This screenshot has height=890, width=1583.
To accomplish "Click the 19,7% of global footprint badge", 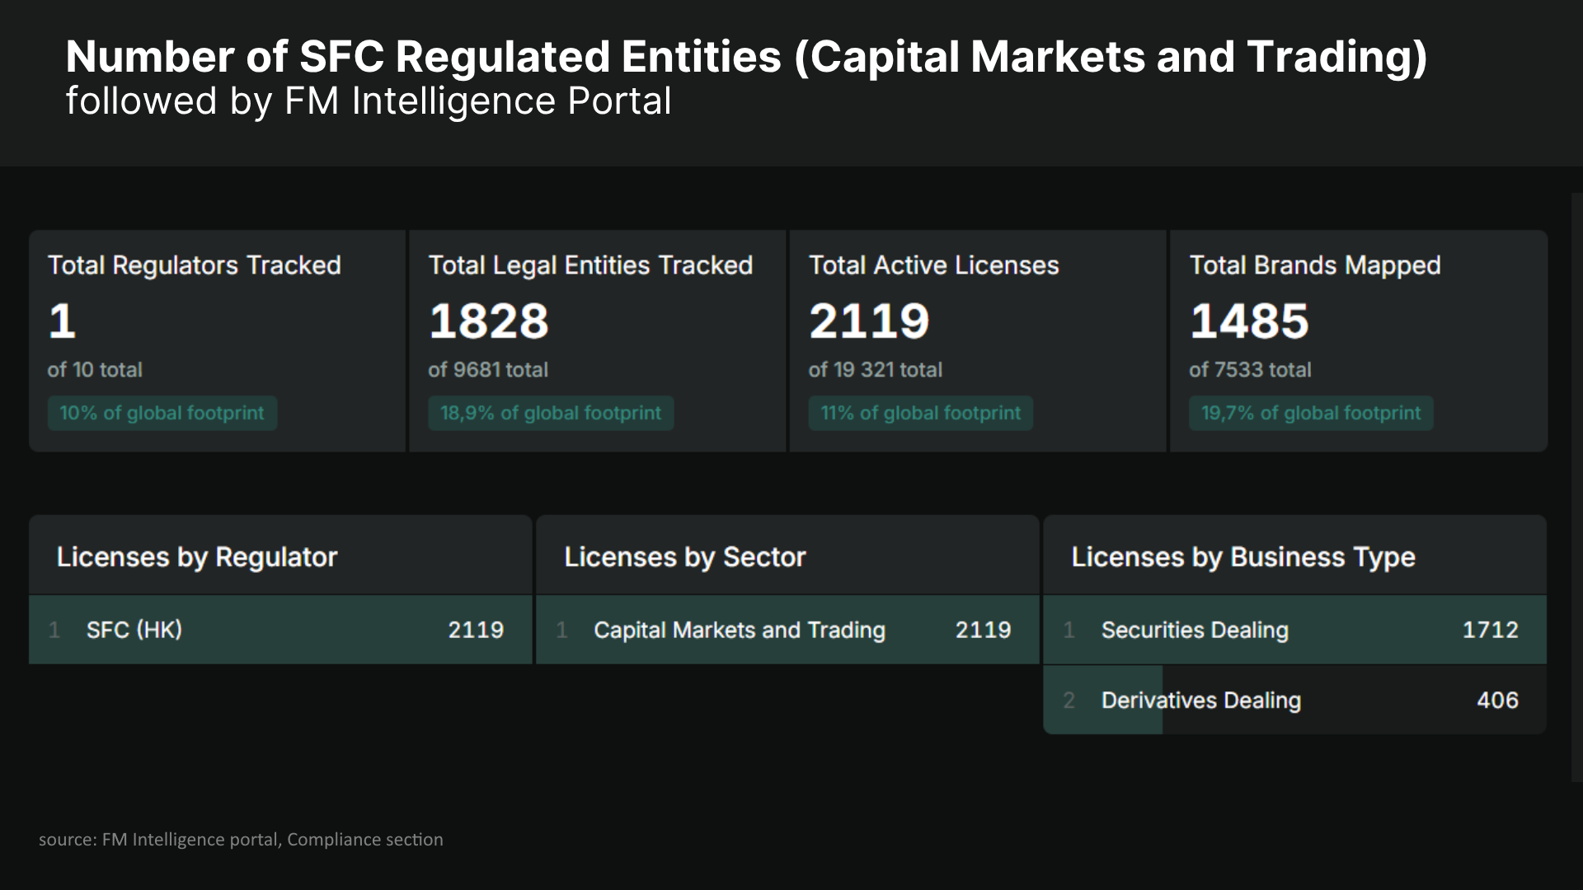I will point(1311,413).
